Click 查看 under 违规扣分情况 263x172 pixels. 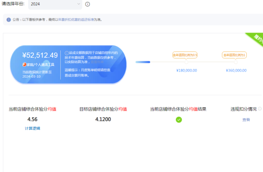(246, 120)
